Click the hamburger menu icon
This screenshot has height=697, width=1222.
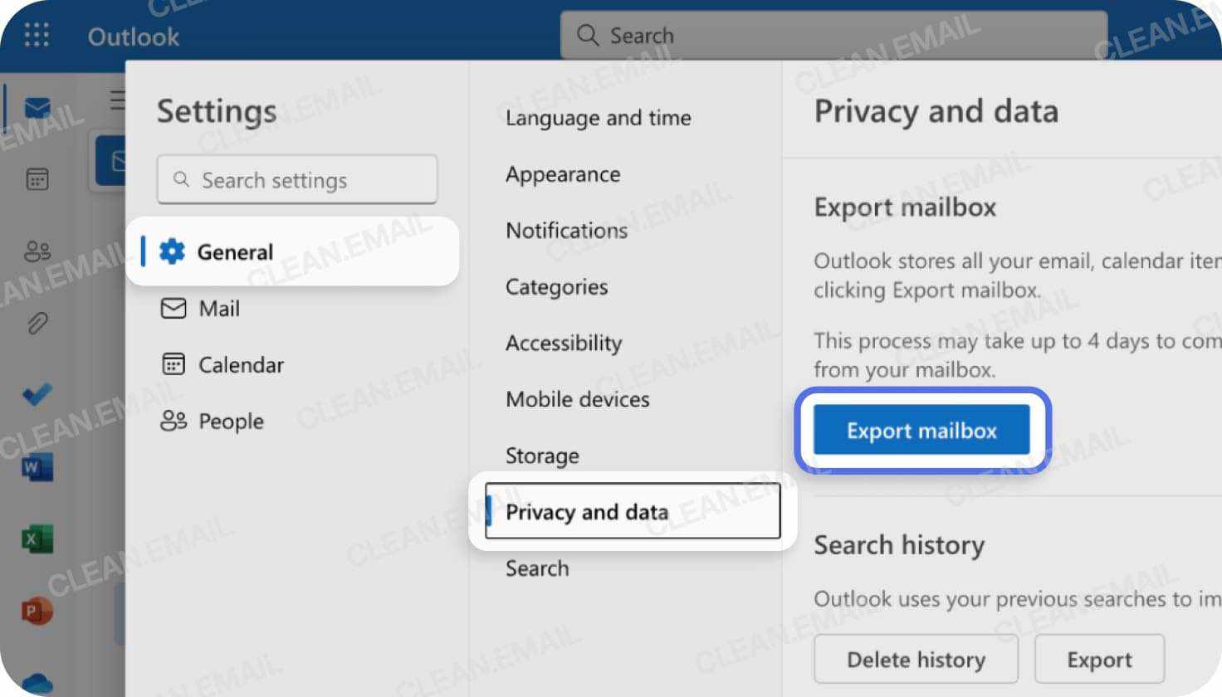pyautogui.click(x=118, y=100)
